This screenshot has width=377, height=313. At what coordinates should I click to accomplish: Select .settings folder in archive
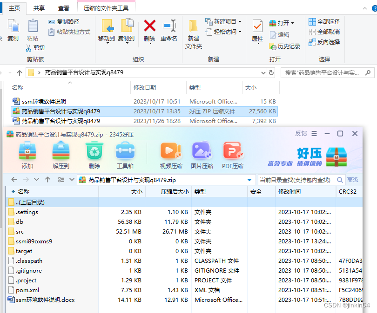(x=184, y=212)
